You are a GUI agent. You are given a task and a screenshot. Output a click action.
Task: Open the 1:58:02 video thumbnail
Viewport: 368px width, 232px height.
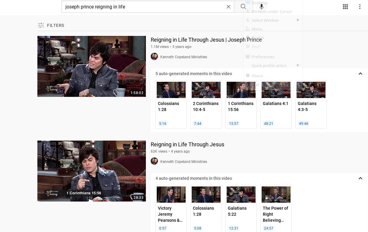click(92, 66)
